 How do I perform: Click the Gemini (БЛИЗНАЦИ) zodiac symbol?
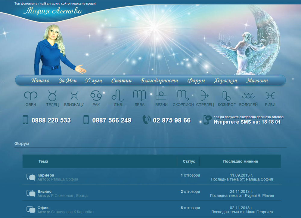coord(74,96)
